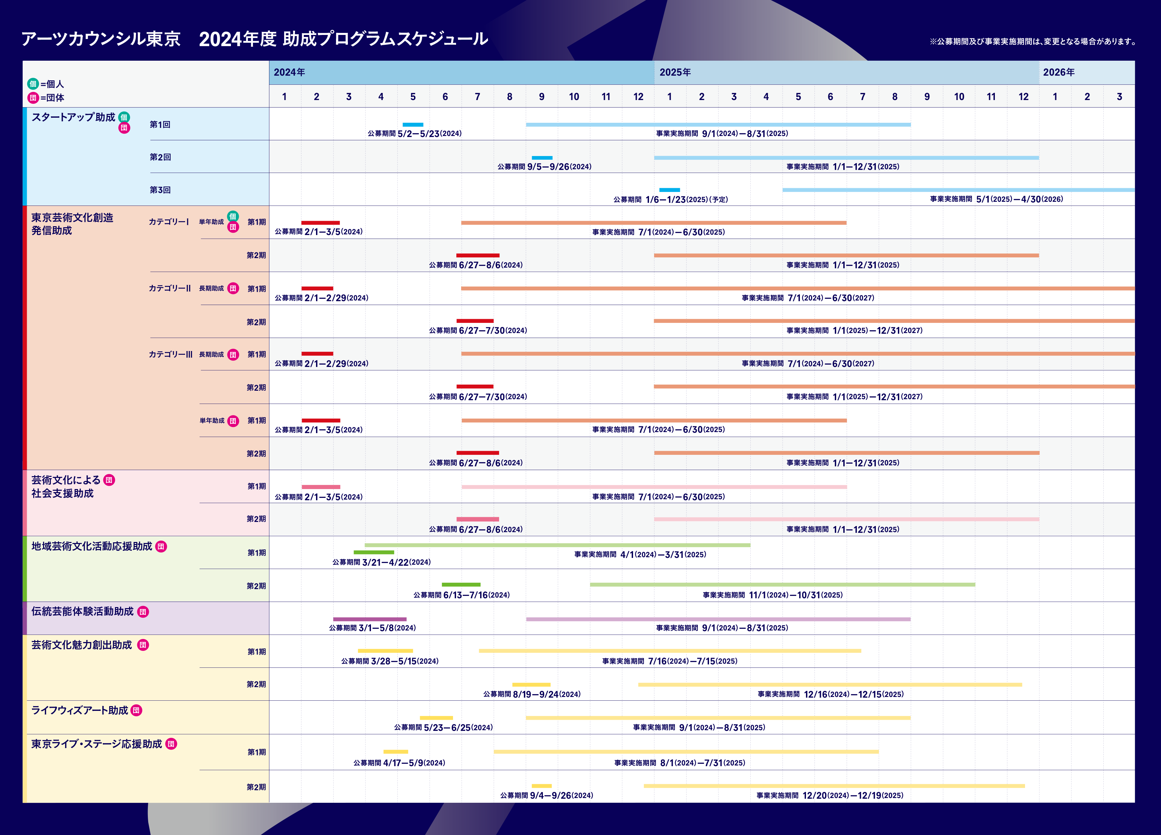Click the text 事業実施期間 5/1(2025)–4/30(2026)
Image resolution: width=1161 pixels, height=835 pixels.
click(996, 199)
